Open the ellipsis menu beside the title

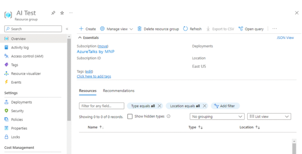pyautogui.click(x=71, y=13)
